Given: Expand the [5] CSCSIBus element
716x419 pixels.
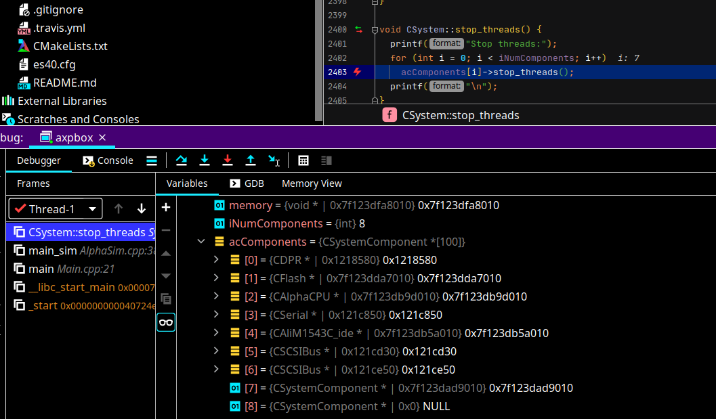Looking at the screenshot, I should (x=217, y=351).
